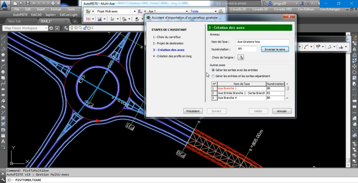Screen dimensions: 358x183
Task: Select 'Gérer les sorties avec les entrées'
Action: (x=213, y=70)
